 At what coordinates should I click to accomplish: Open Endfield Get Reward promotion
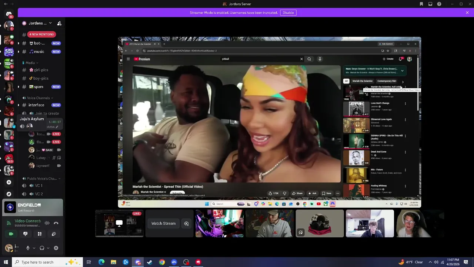33,207
